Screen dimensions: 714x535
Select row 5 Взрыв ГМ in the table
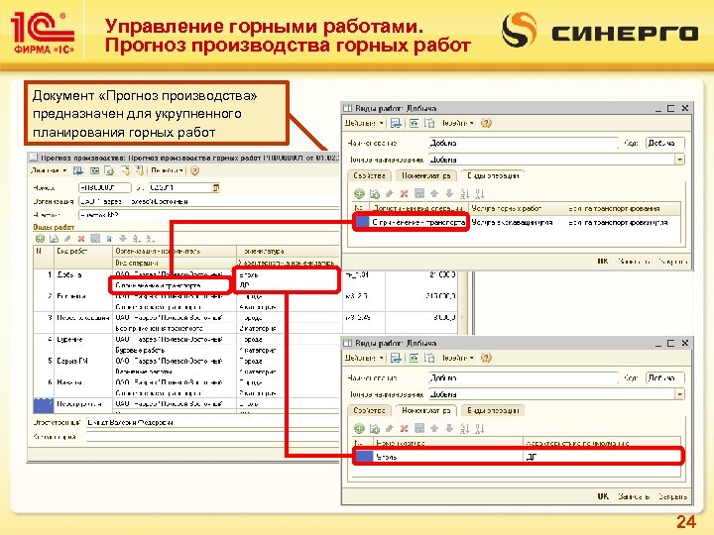point(72,361)
